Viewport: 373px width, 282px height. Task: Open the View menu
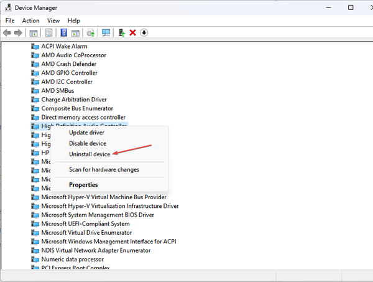(x=53, y=21)
